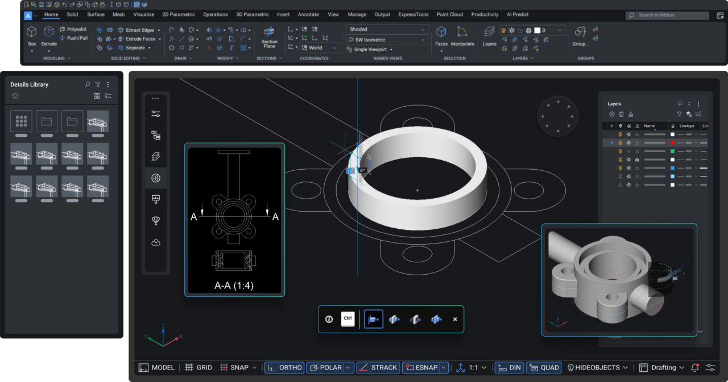Viewport: 728px width, 382px height.
Task: Toggle QUAD in status bar
Action: pos(544,368)
